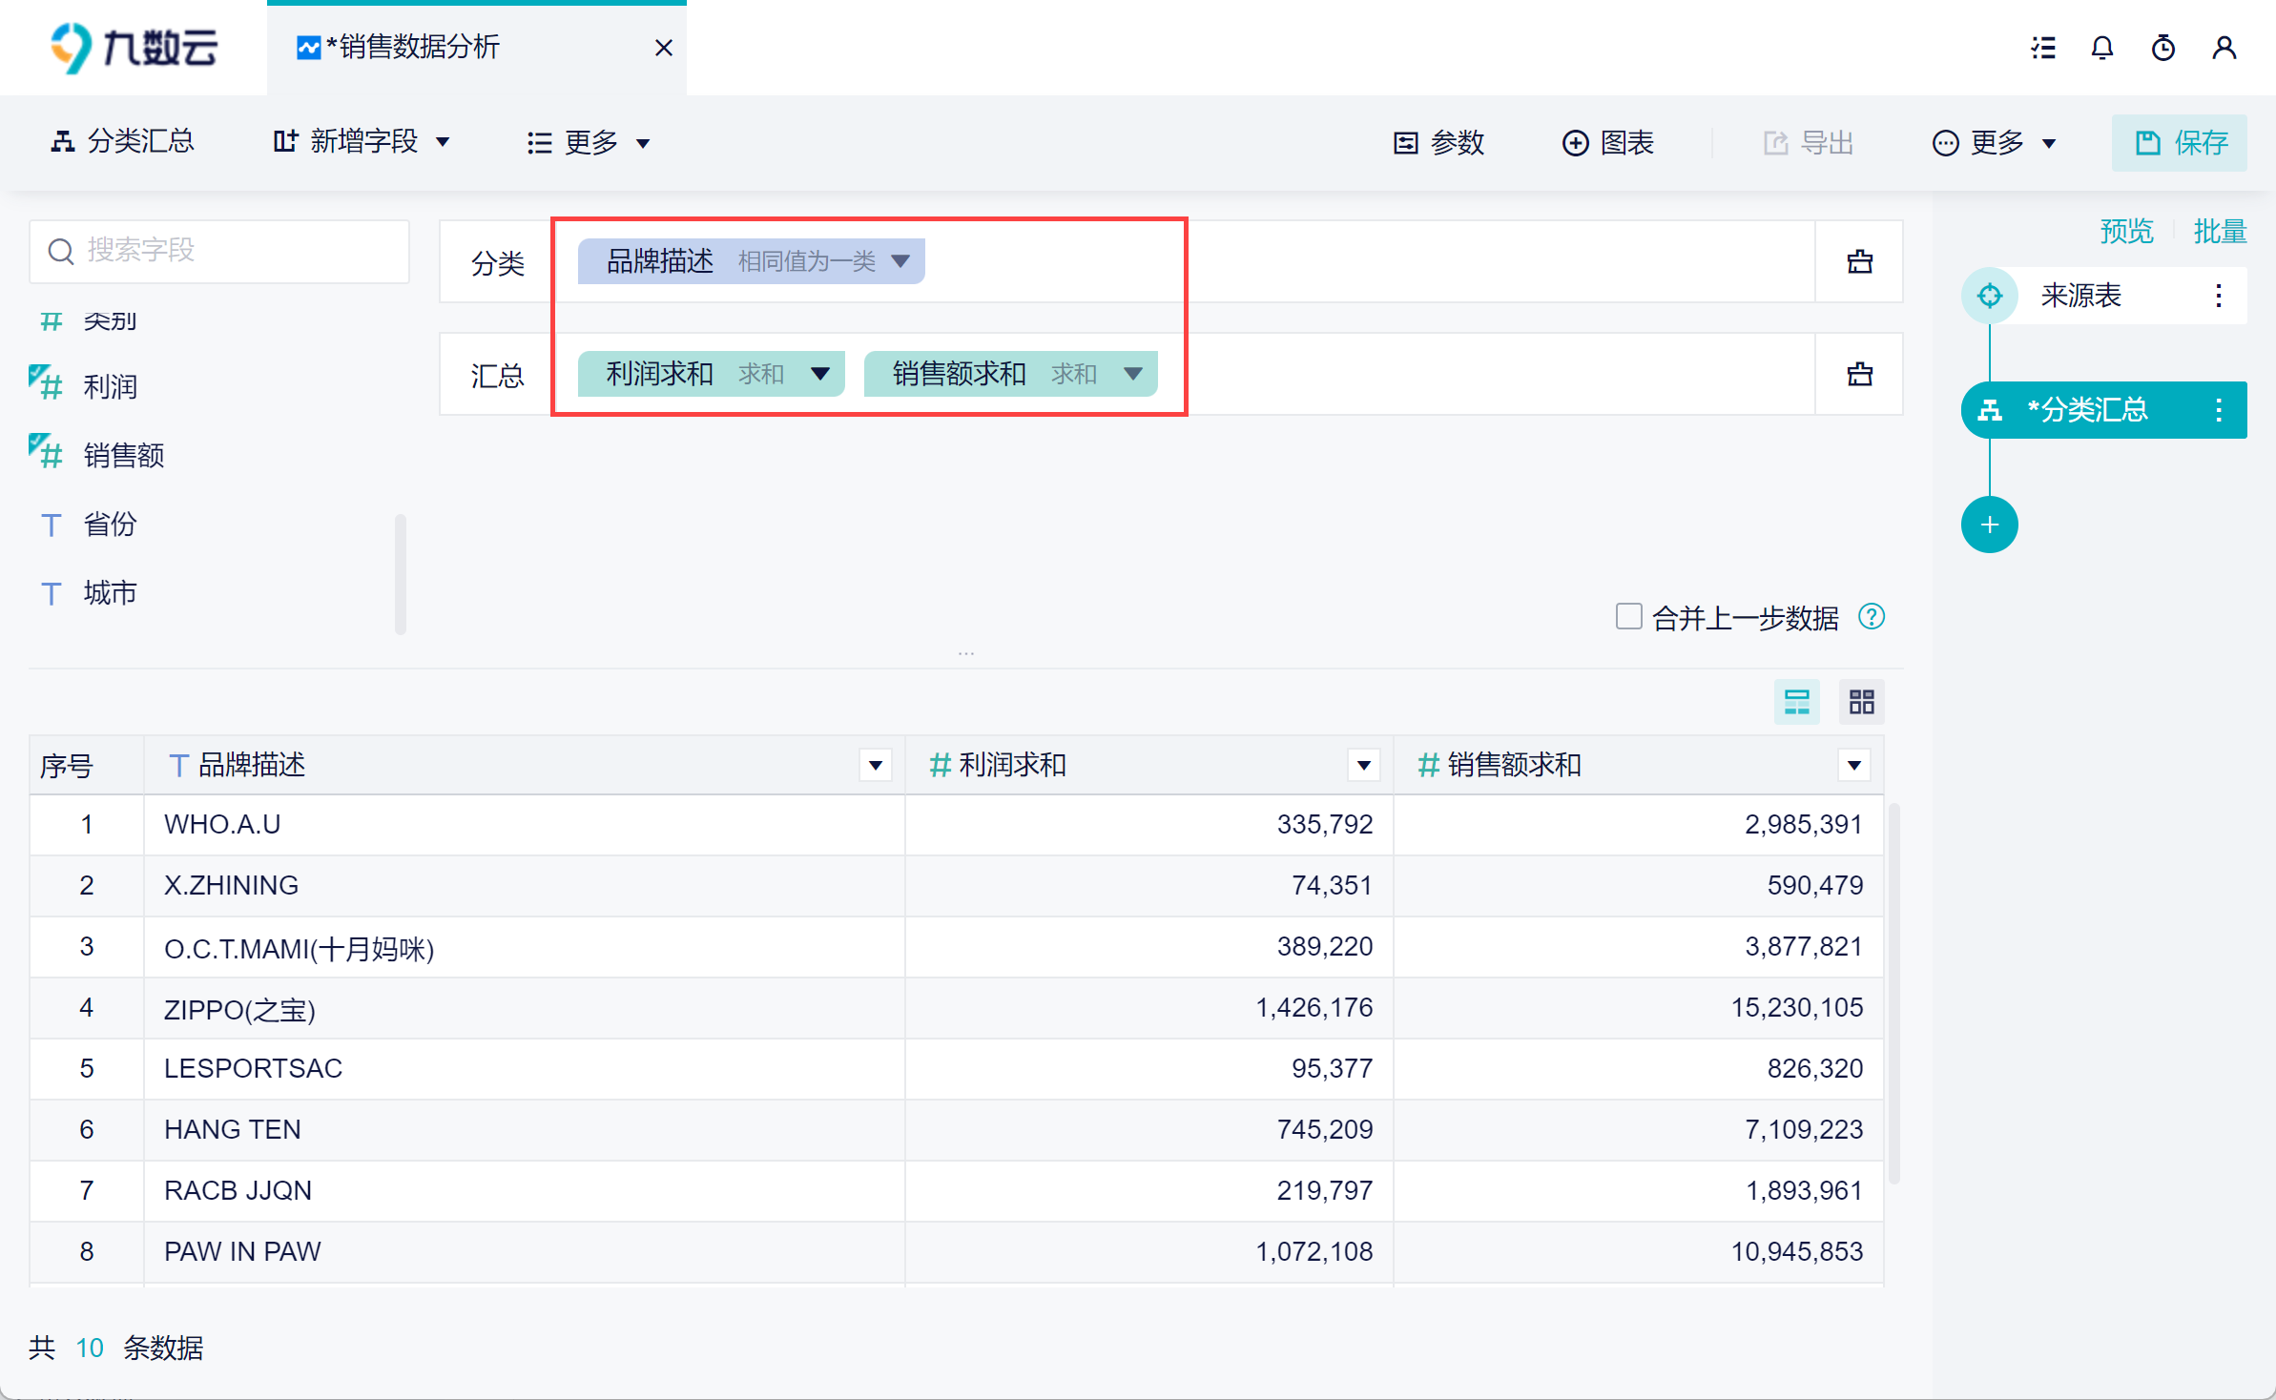2276x1400 pixels.
Task: Open 利润求和 aggregation dropdown
Action: tap(820, 373)
